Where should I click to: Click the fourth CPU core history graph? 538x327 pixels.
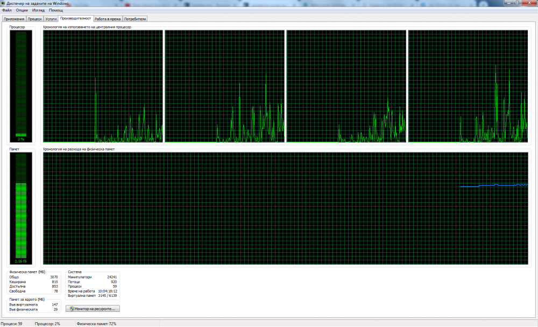(468, 86)
